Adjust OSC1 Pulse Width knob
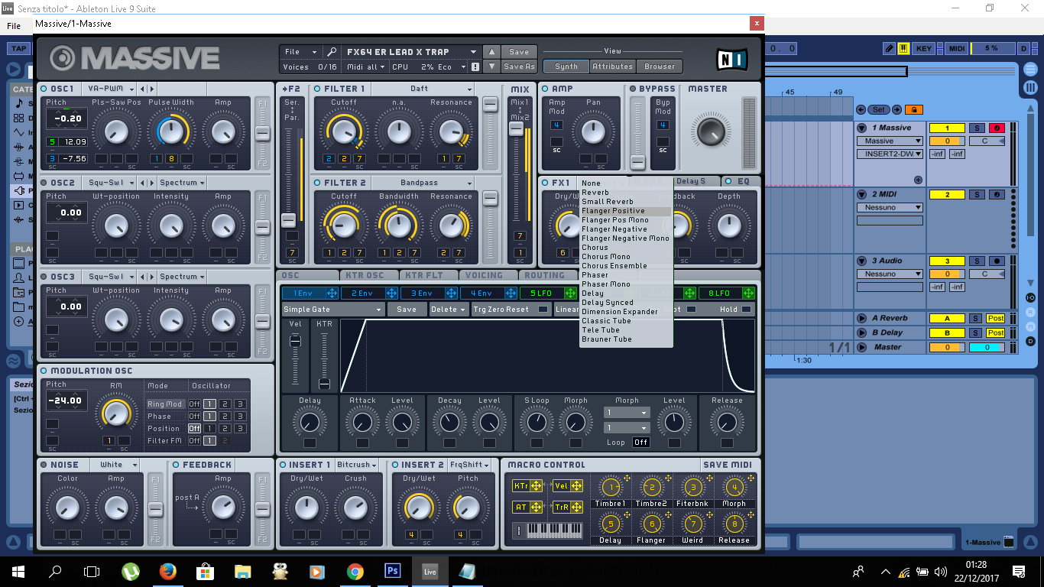 pos(170,131)
